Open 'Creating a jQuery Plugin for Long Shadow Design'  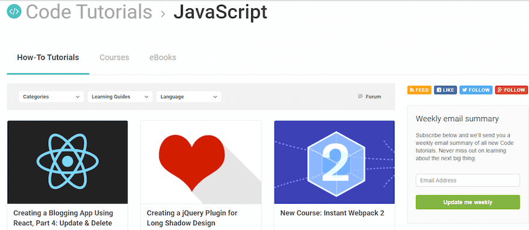[x=192, y=218]
